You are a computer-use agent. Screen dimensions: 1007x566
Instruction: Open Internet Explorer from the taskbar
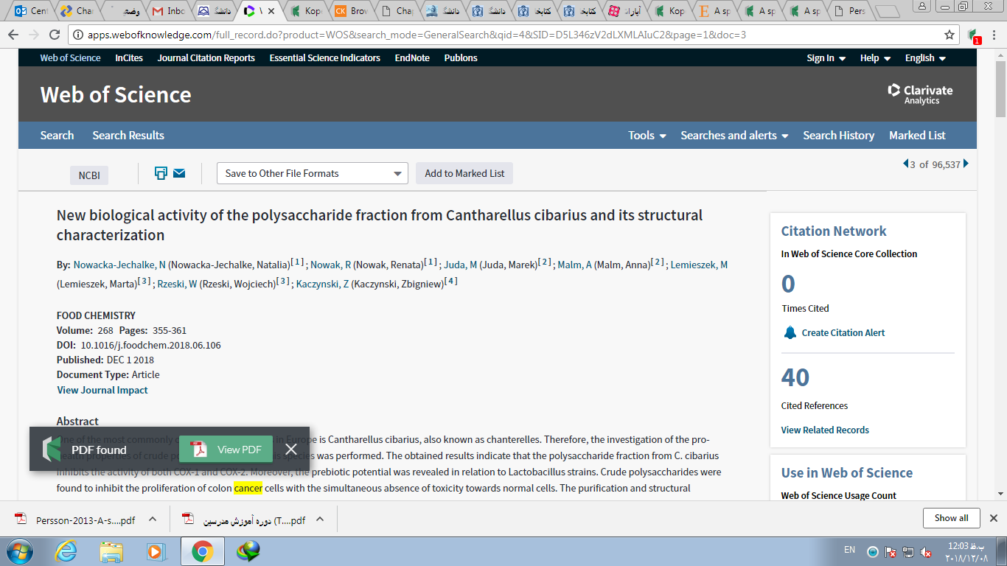tap(66, 551)
